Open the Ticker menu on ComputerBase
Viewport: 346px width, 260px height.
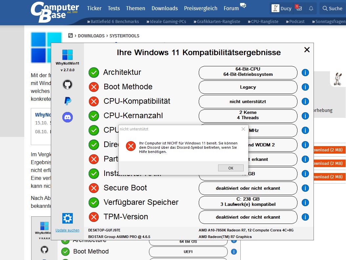click(x=94, y=9)
